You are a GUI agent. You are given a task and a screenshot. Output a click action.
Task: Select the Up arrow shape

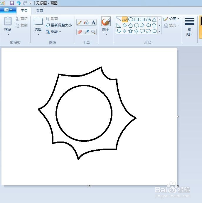(x=154, y=25)
